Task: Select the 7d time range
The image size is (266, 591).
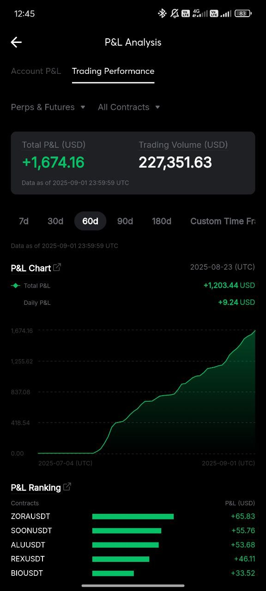Action: 24,221
